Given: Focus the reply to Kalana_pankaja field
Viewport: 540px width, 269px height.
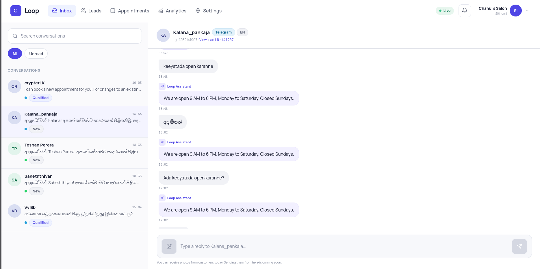Looking at the screenshot, I should [x=344, y=246].
